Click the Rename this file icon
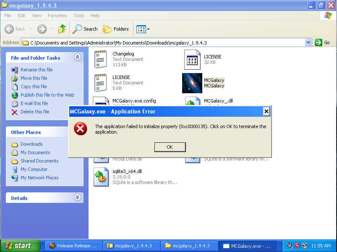The image size is (337, 252). [15, 70]
